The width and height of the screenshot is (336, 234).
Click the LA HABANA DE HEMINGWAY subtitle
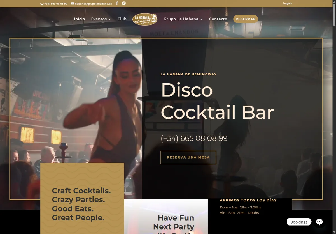pyautogui.click(x=189, y=74)
